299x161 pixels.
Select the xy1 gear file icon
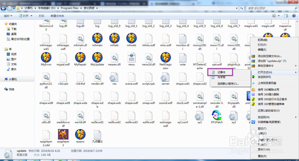pyautogui.click(x=200, y=116)
